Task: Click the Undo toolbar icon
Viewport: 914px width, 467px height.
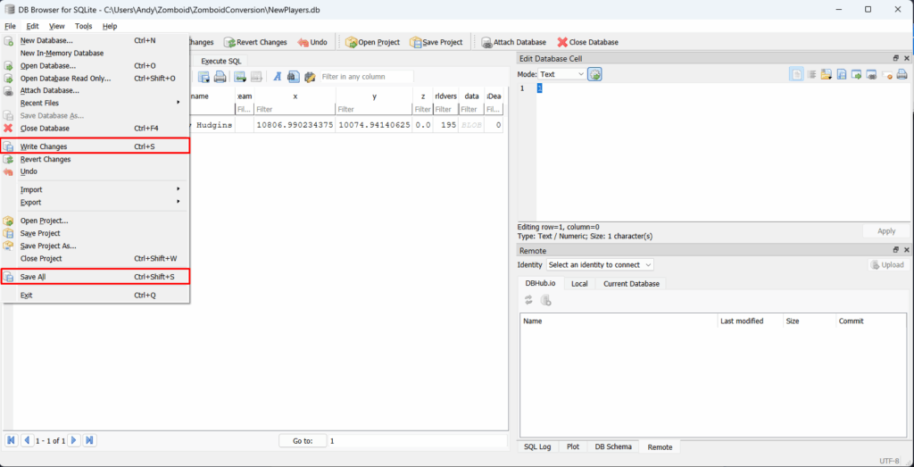Action: (312, 42)
